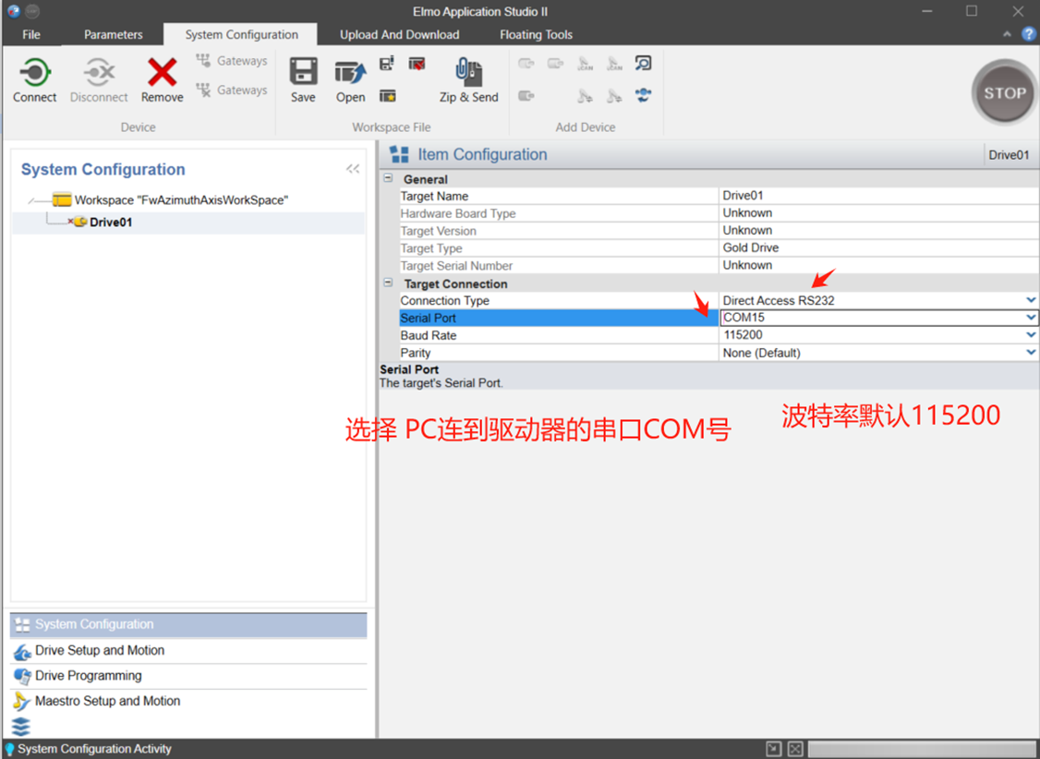Screen dimensions: 1040x759
Task: Collapse the Target Connection property group
Action: [389, 283]
